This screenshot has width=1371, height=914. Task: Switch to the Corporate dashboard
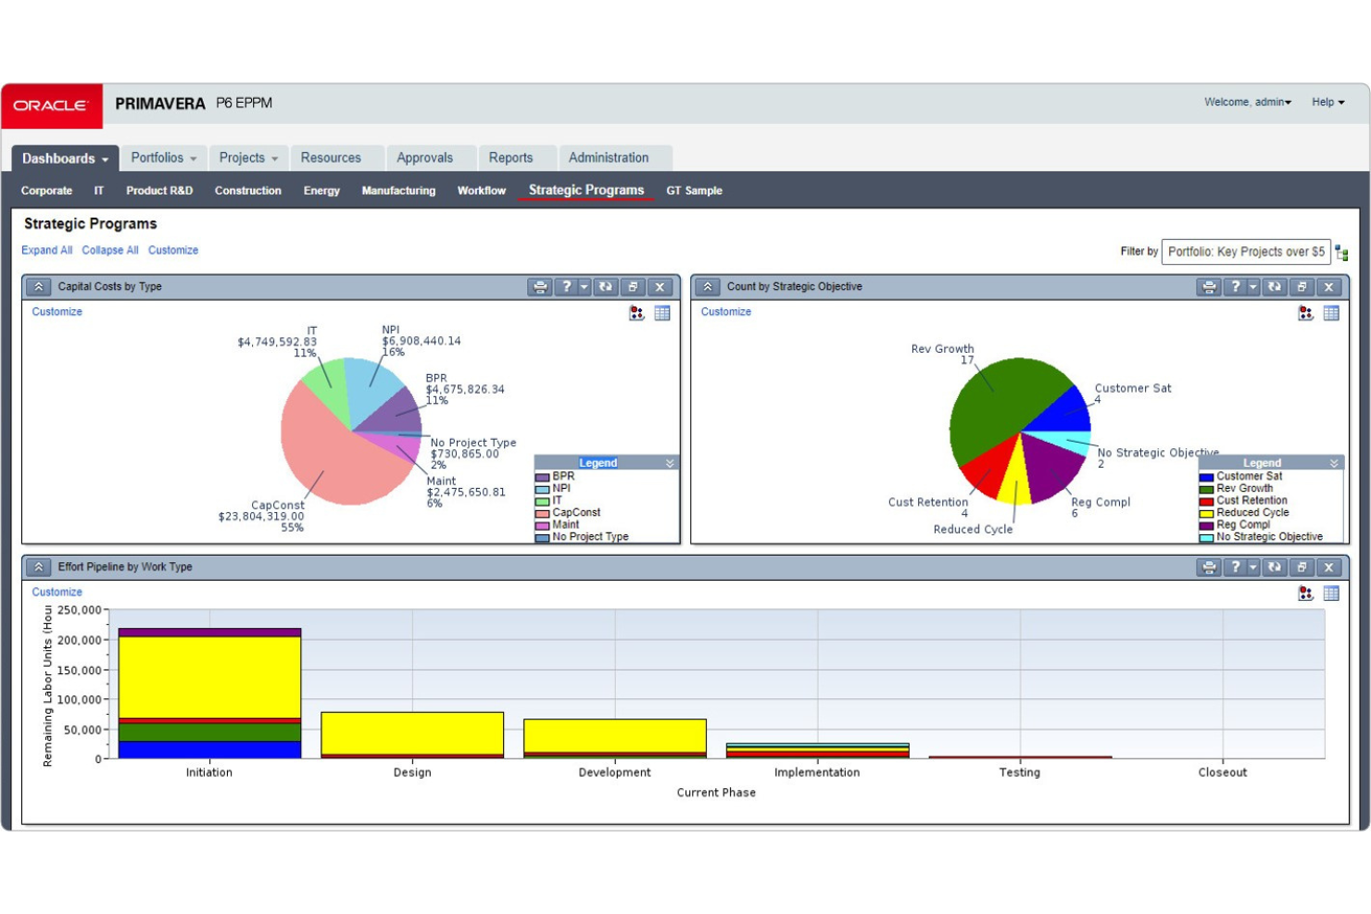tap(46, 191)
